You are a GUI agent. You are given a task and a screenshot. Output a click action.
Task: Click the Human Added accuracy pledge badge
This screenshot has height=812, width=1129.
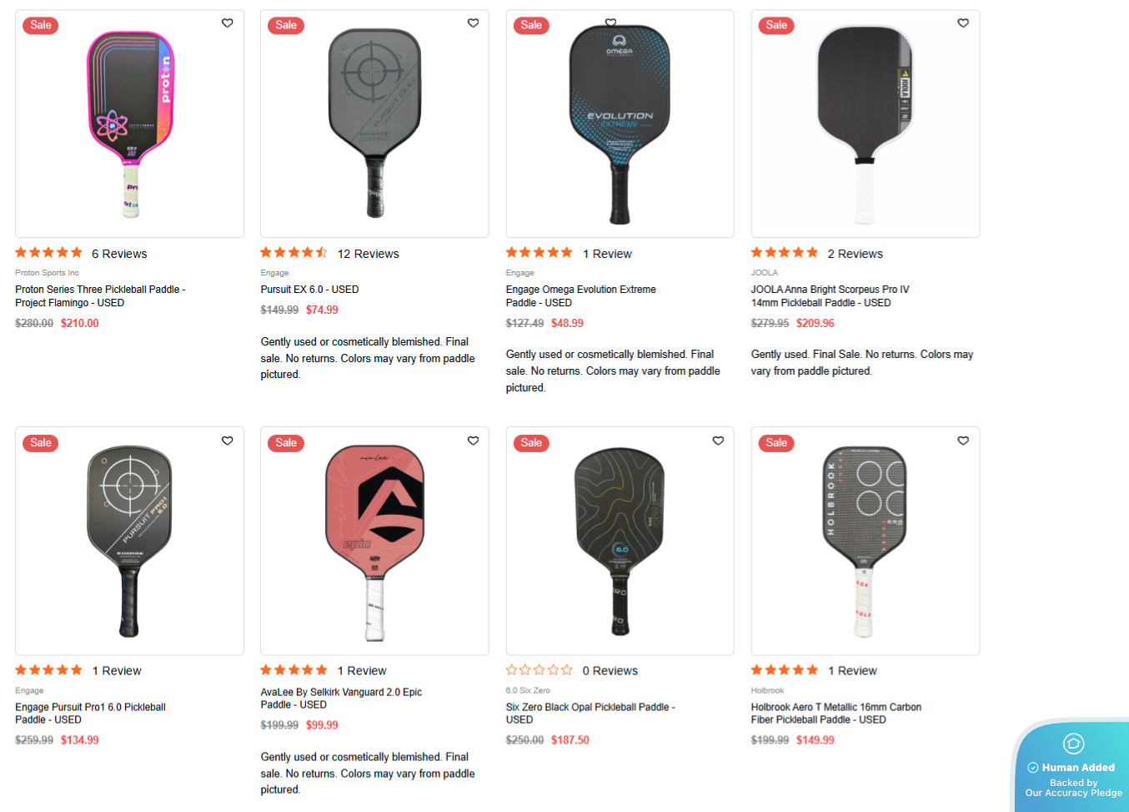(x=1073, y=768)
